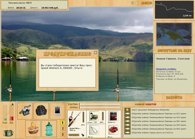Click the left rod's reel on the shore
195x139 pixels.
pyautogui.click(x=10, y=90)
